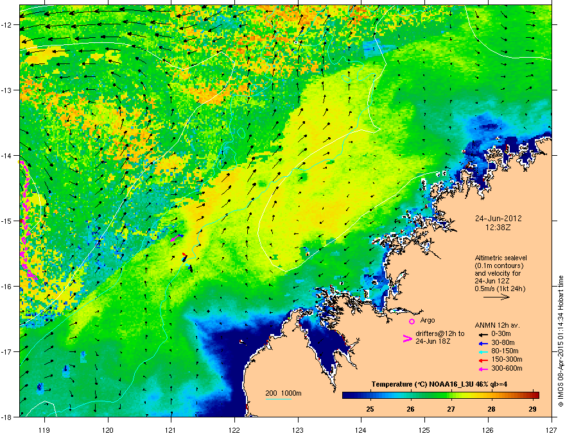Screen dimensions: 565x436
Task: Click the '30-80m' depth label
Action: coord(503,343)
